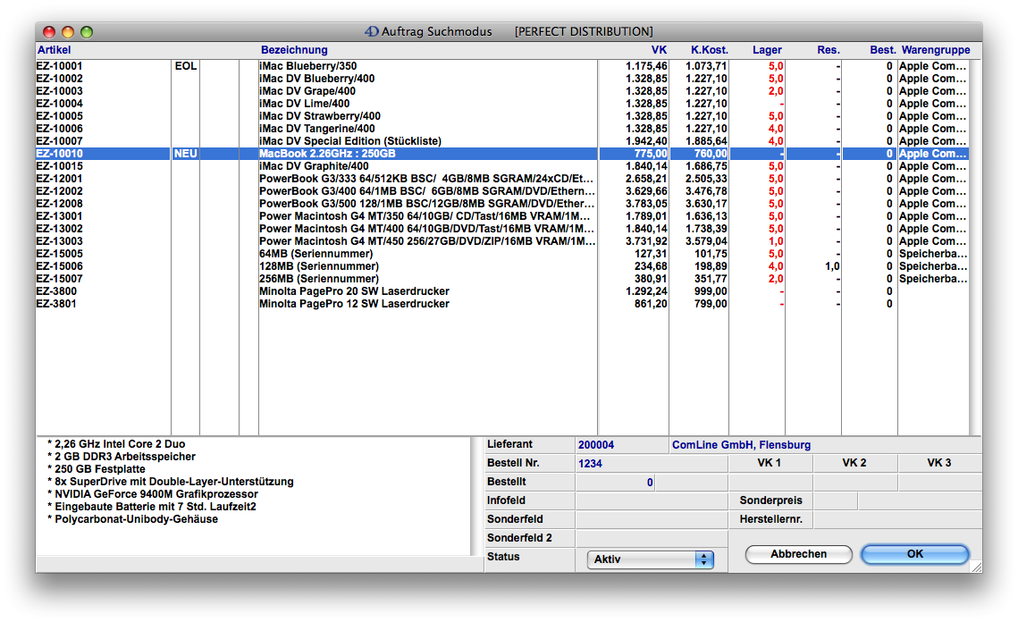Click the Lager column header

tap(767, 50)
